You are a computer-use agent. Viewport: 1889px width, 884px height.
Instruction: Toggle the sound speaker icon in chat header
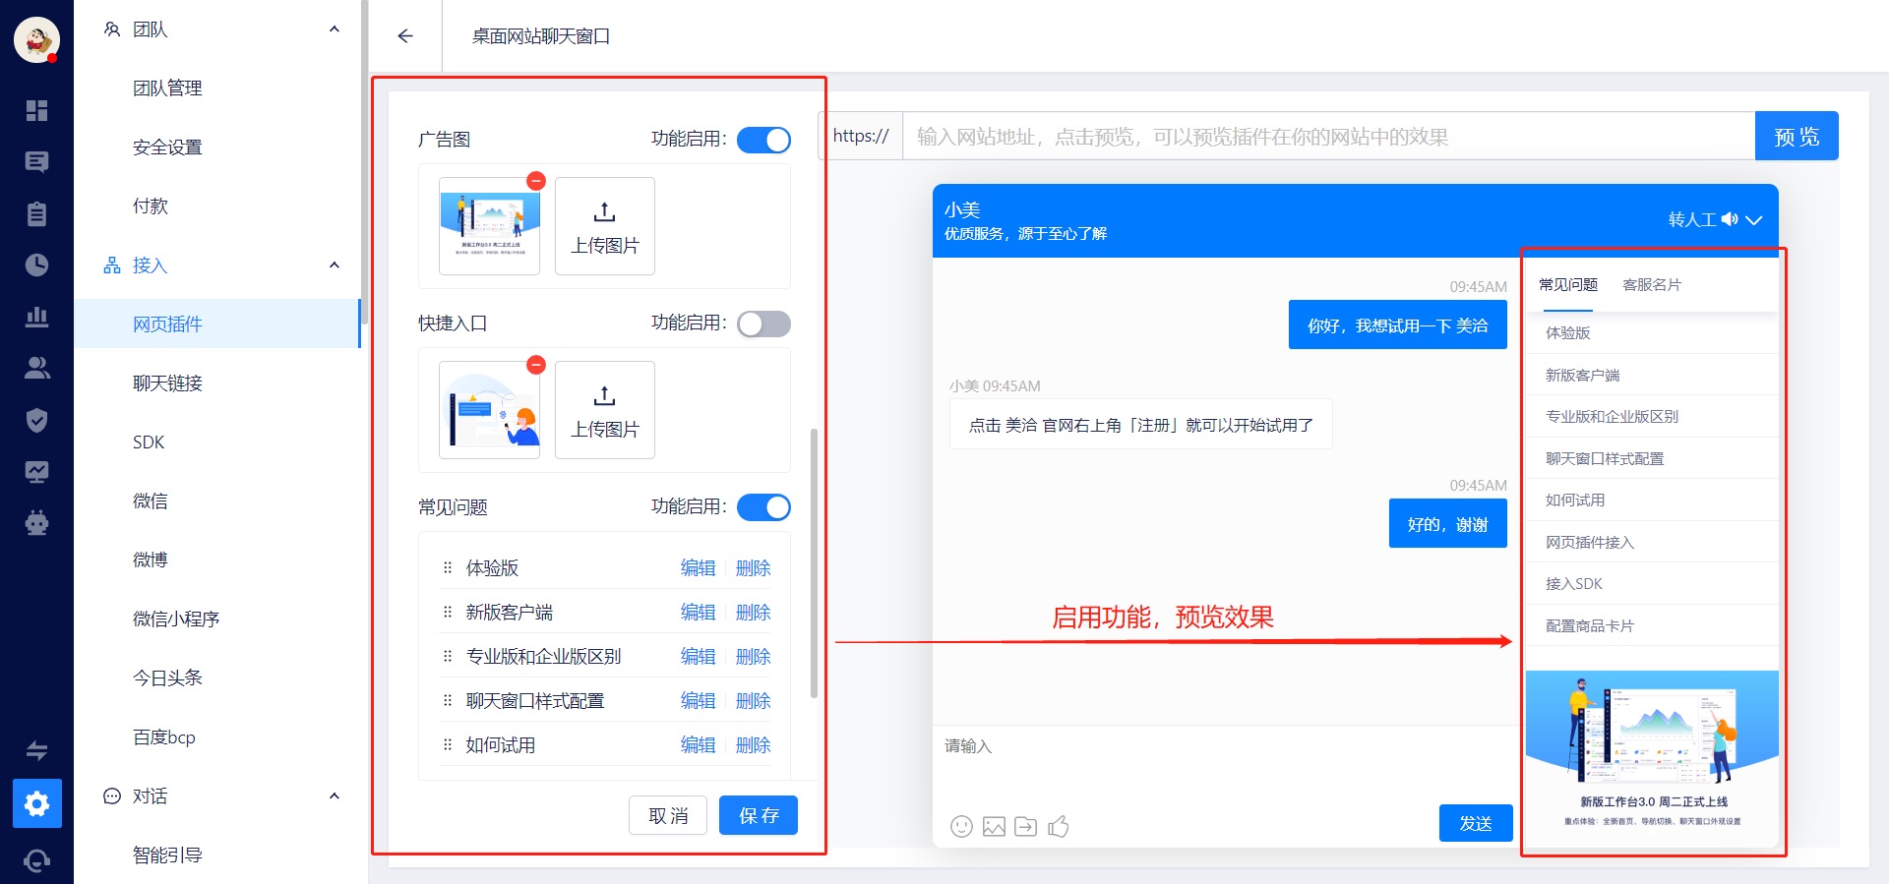tap(1730, 219)
